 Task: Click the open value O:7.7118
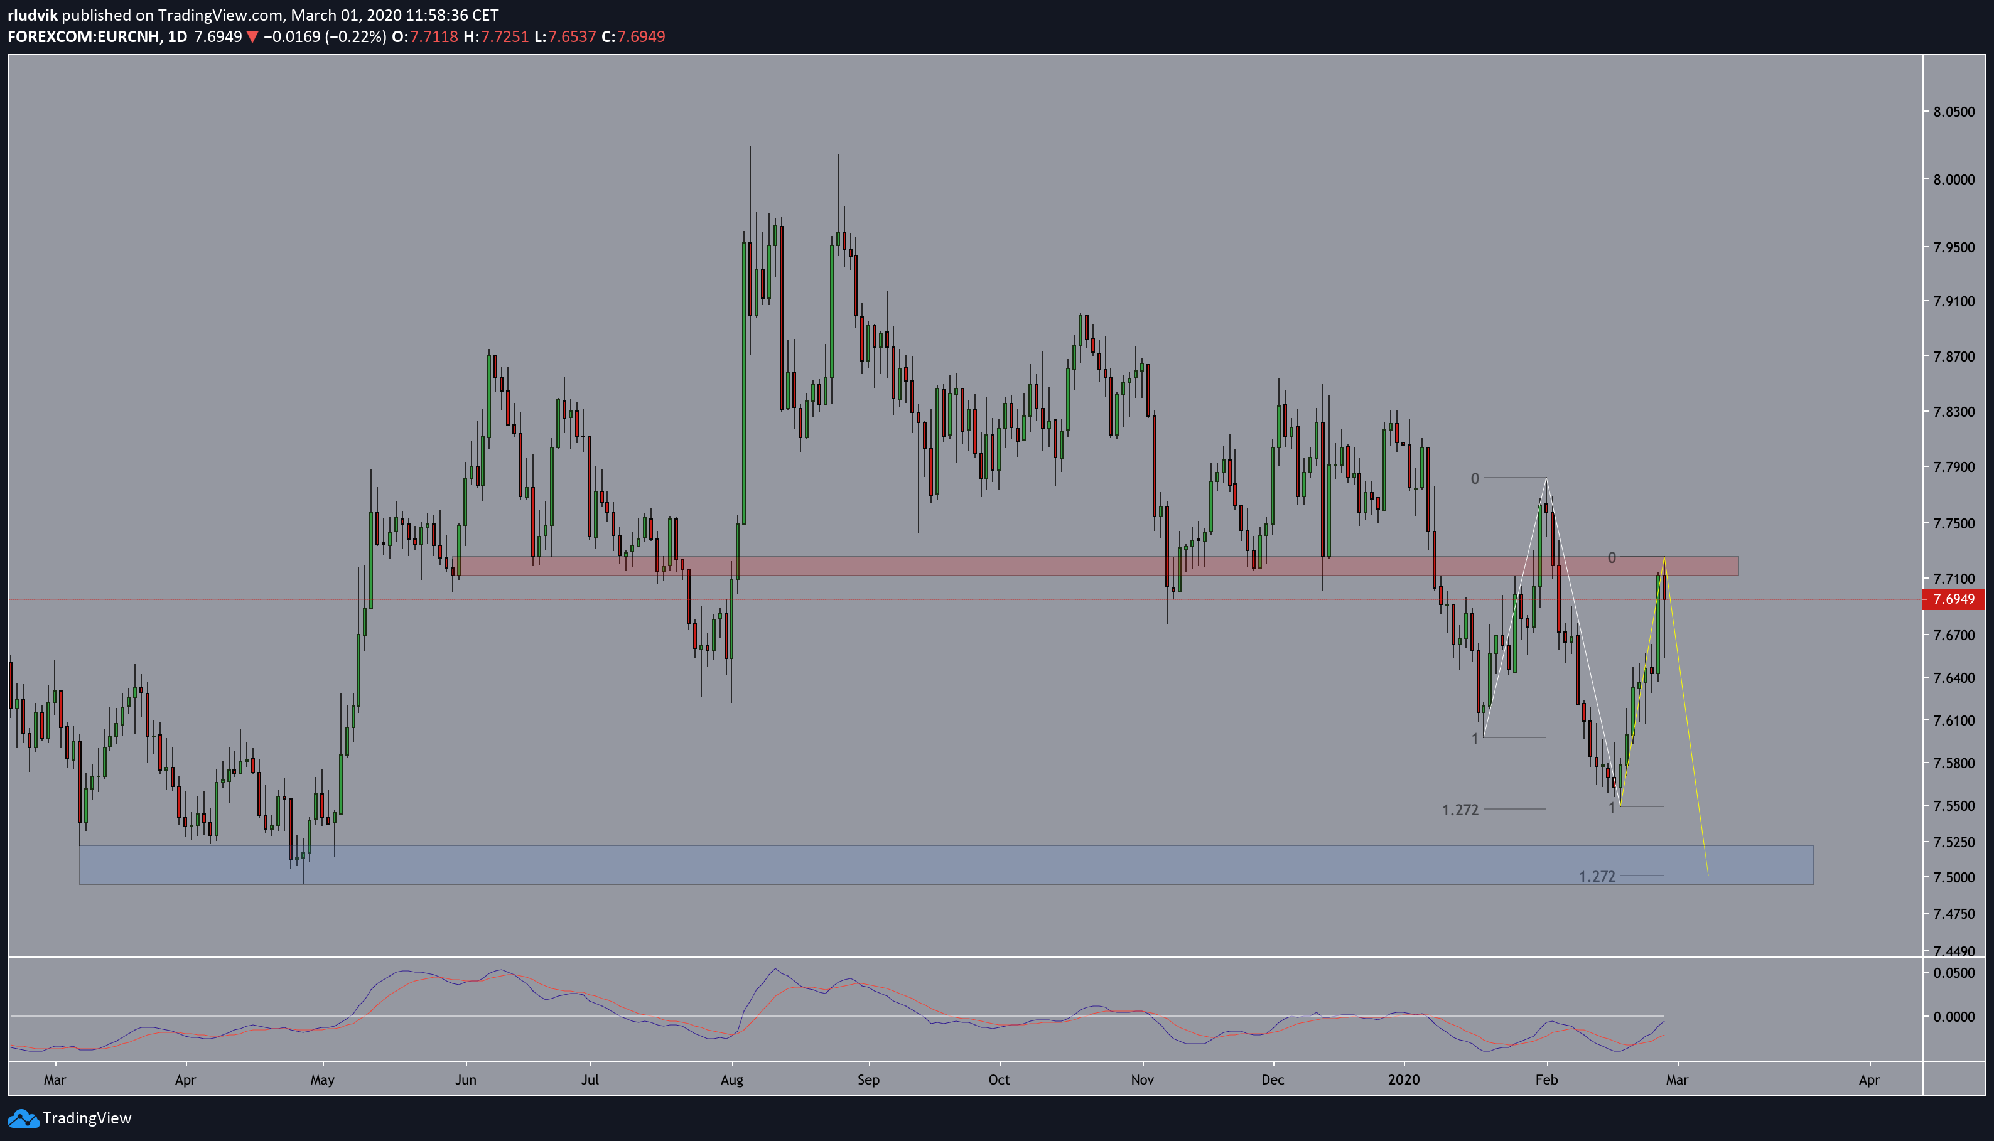click(425, 37)
